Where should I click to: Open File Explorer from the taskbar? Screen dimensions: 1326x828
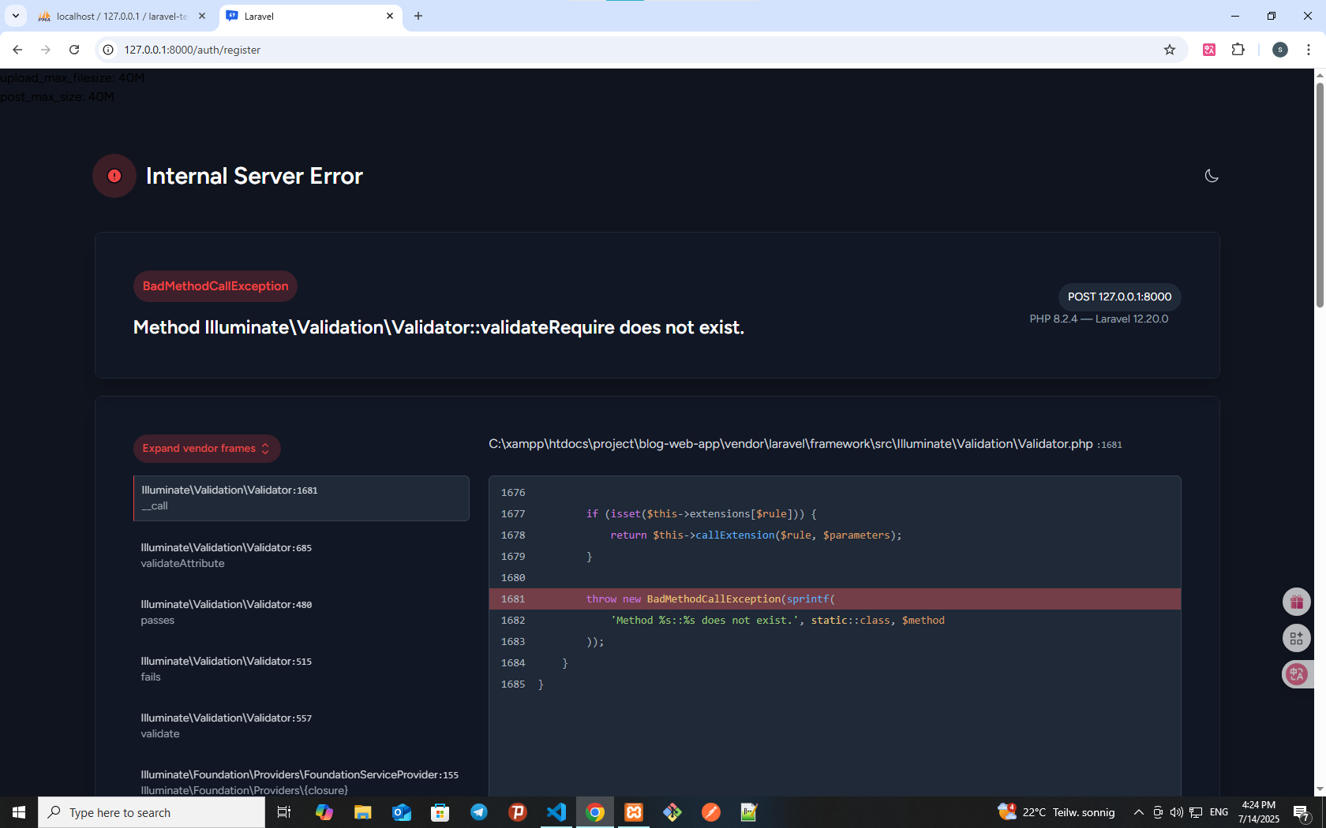click(x=362, y=812)
